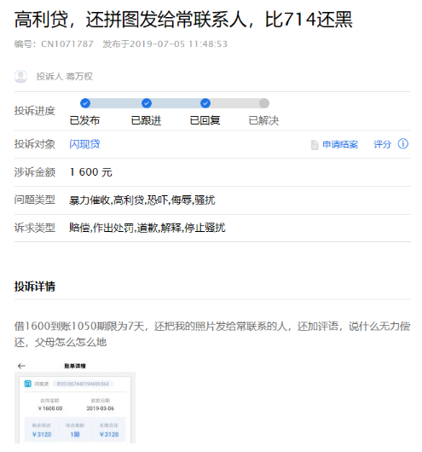
Task: Click the back arrow in the bill screenshot
Action: coord(21,366)
